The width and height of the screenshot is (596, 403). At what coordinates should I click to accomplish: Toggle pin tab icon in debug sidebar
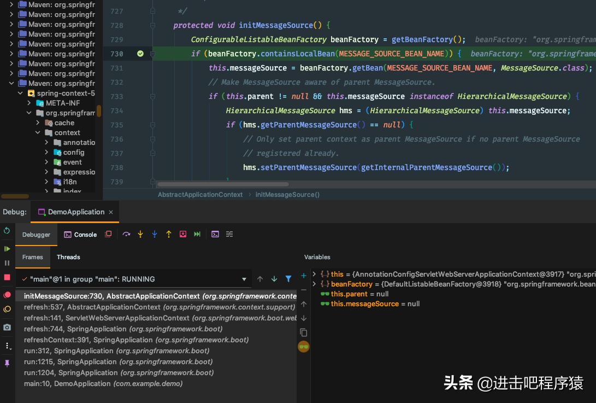[x=7, y=363]
